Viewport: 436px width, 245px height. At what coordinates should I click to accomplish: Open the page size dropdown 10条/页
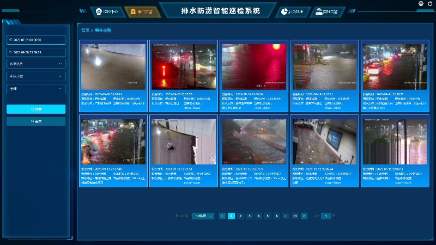tap(203, 216)
